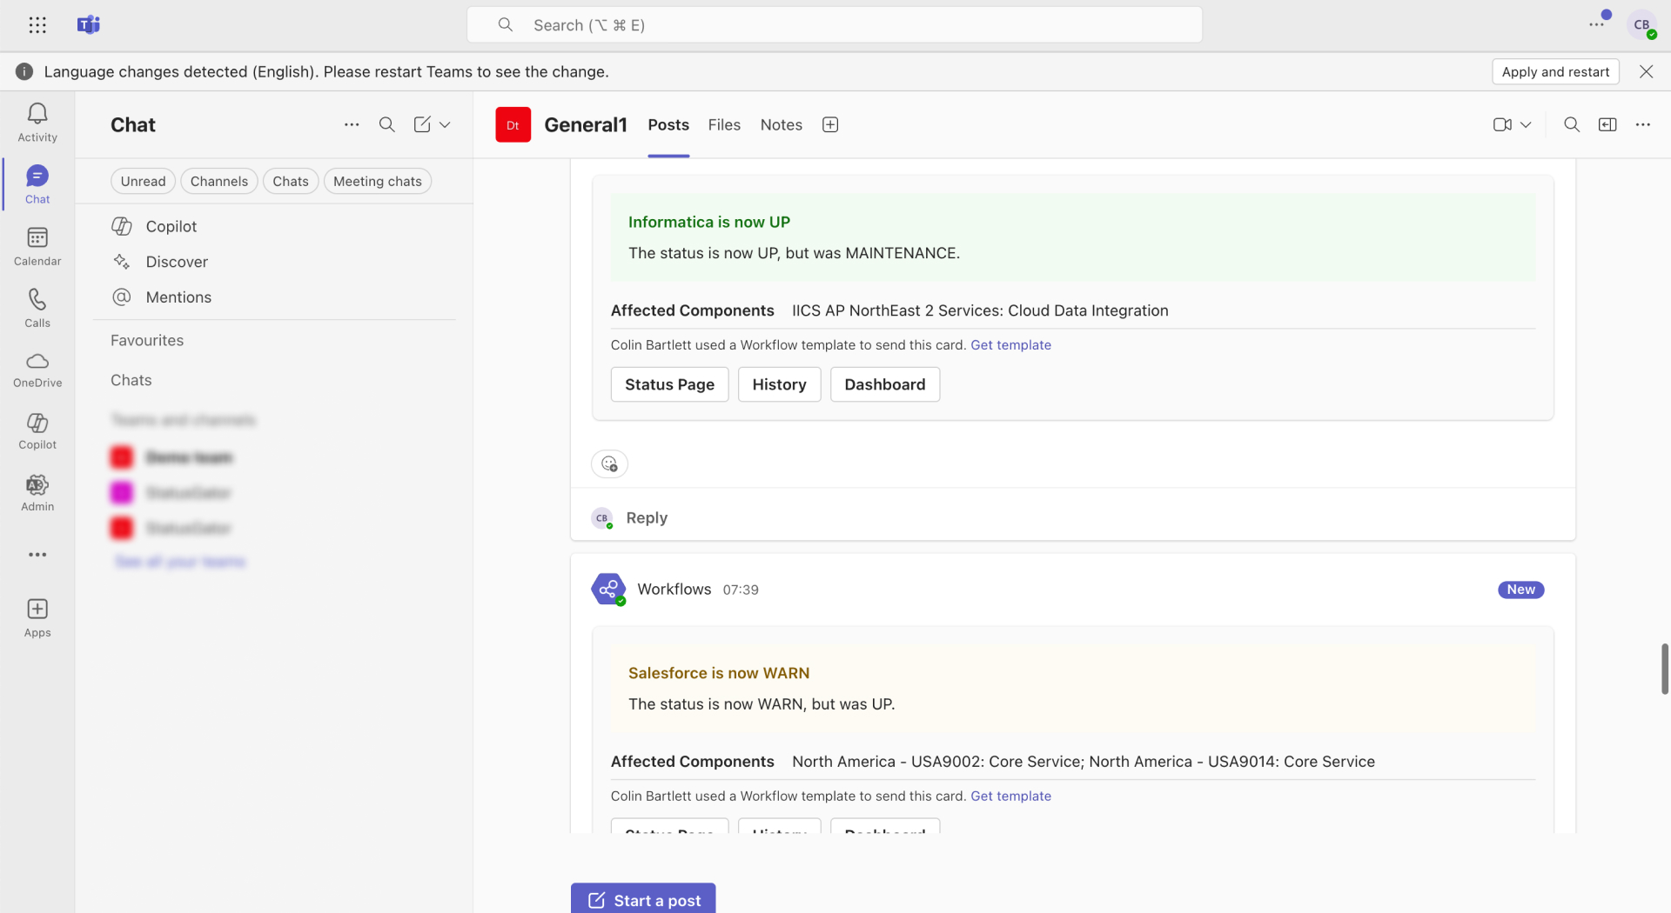Expand new chat options chevron
The width and height of the screenshot is (1671, 913).
click(445, 124)
